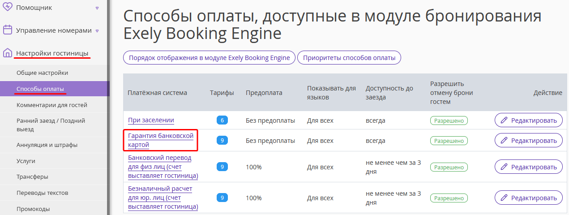Click Редактировать for Безналичный расчет
The width and height of the screenshot is (569, 215).
(x=528, y=198)
